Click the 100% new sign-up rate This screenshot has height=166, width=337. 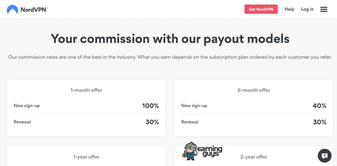[150, 106]
